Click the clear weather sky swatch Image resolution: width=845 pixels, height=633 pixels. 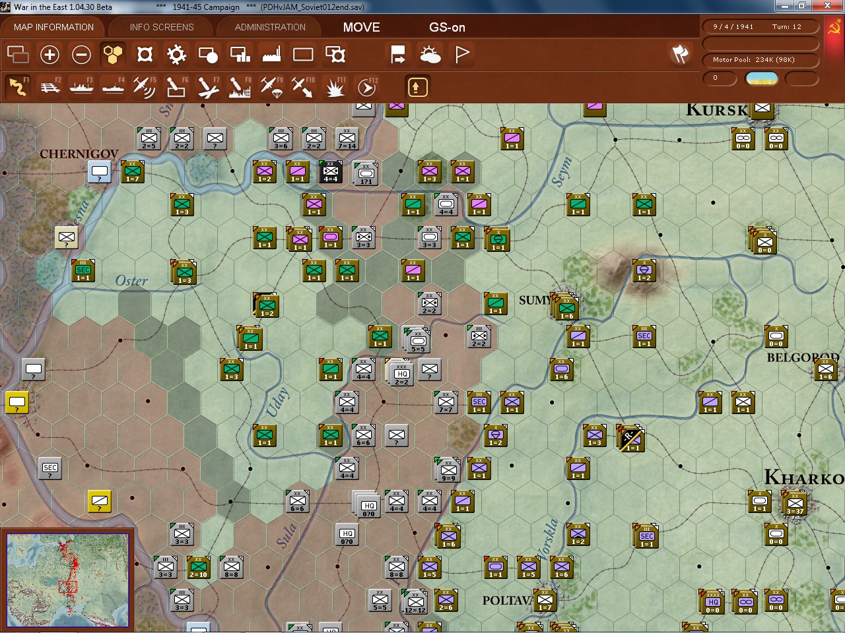click(x=761, y=78)
